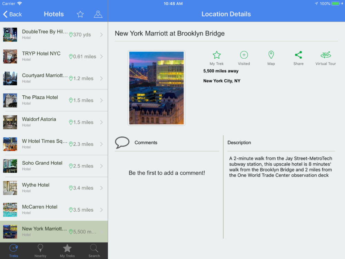Tap DoubleTree By Hilton thumbnail image

pyautogui.click(x=10, y=35)
